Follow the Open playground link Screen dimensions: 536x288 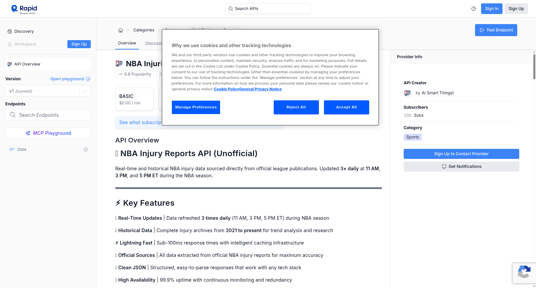[x=70, y=79]
